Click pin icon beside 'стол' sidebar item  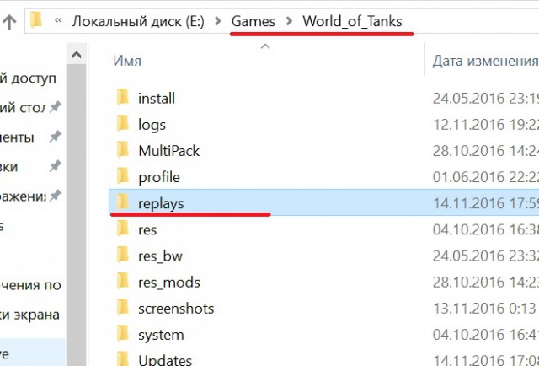[55, 107]
